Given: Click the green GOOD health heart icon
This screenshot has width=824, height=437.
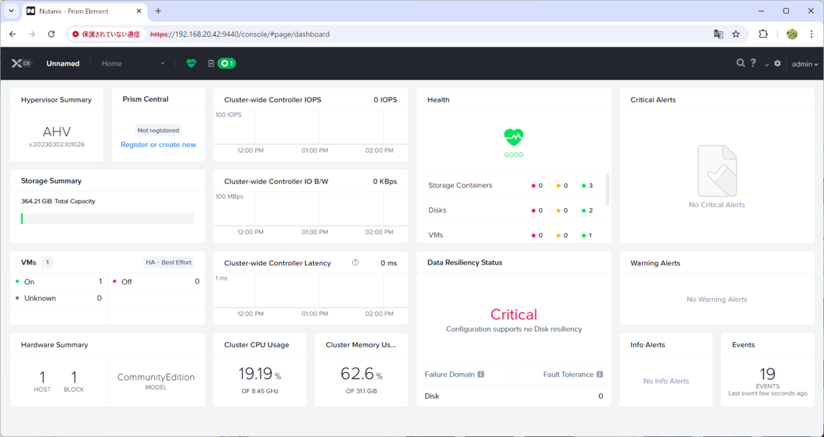Looking at the screenshot, I should point(514,137).
